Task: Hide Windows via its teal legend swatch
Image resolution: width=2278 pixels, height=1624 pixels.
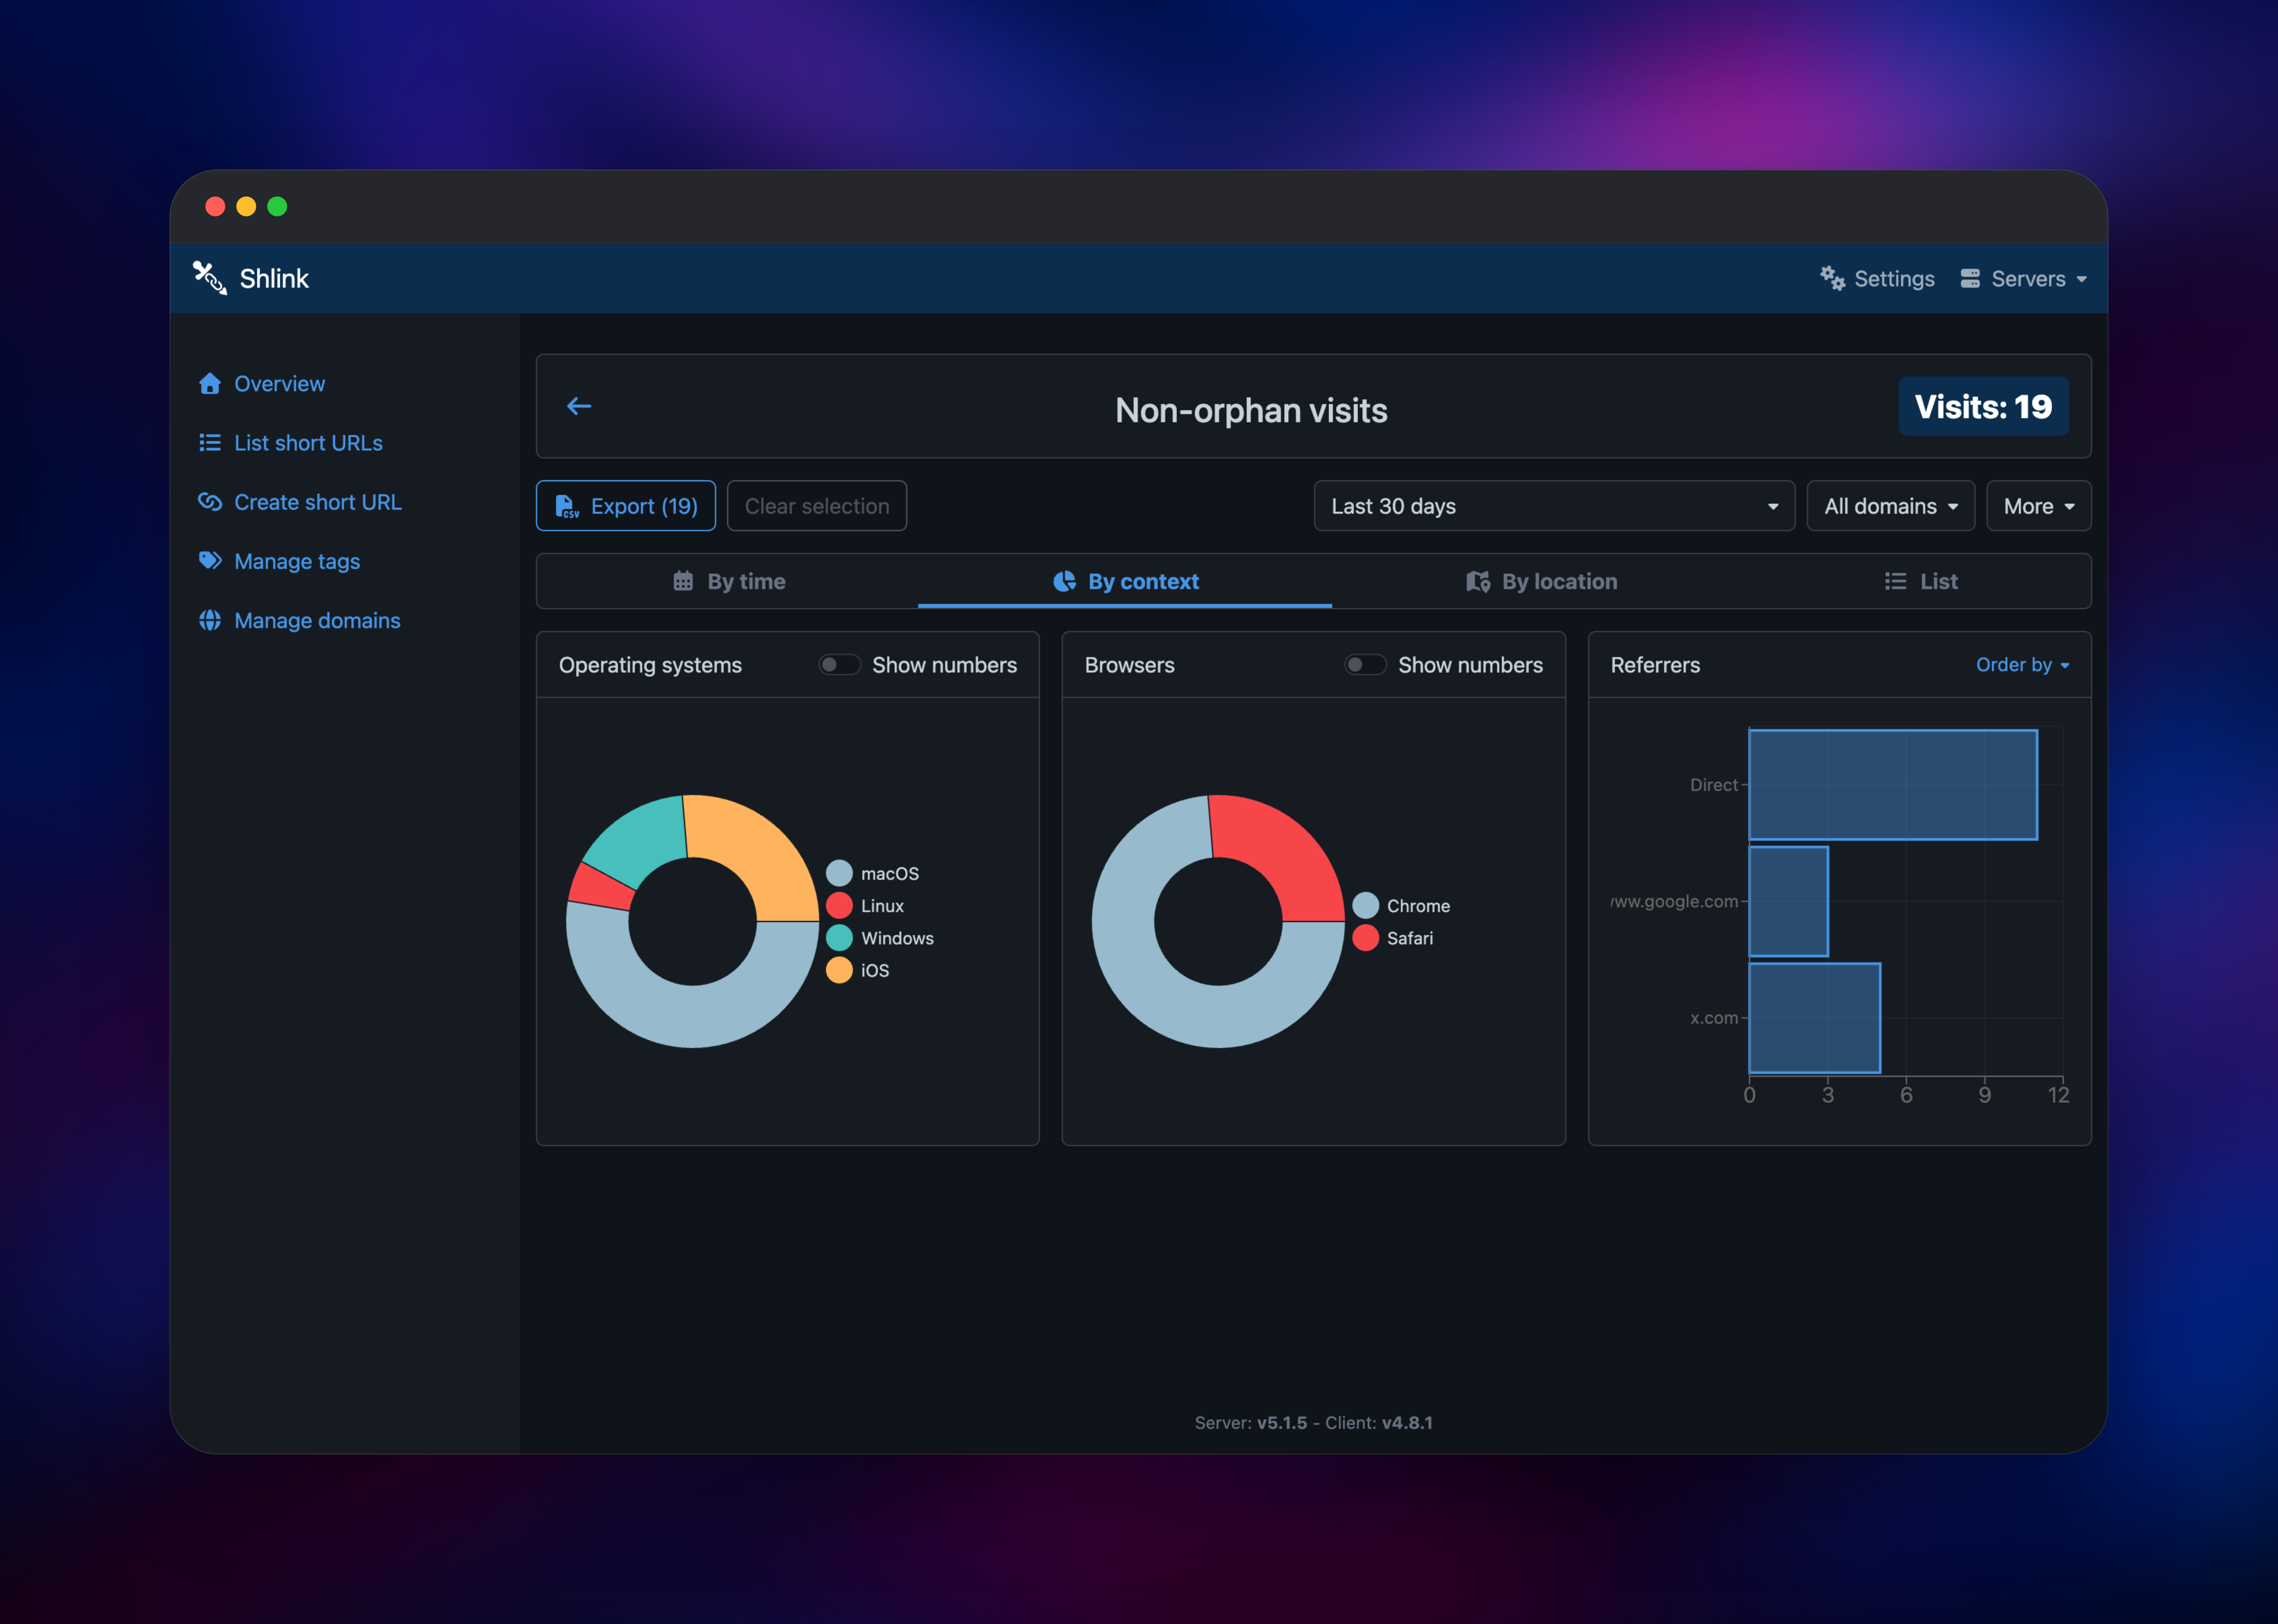Action: tap(839, 938)
